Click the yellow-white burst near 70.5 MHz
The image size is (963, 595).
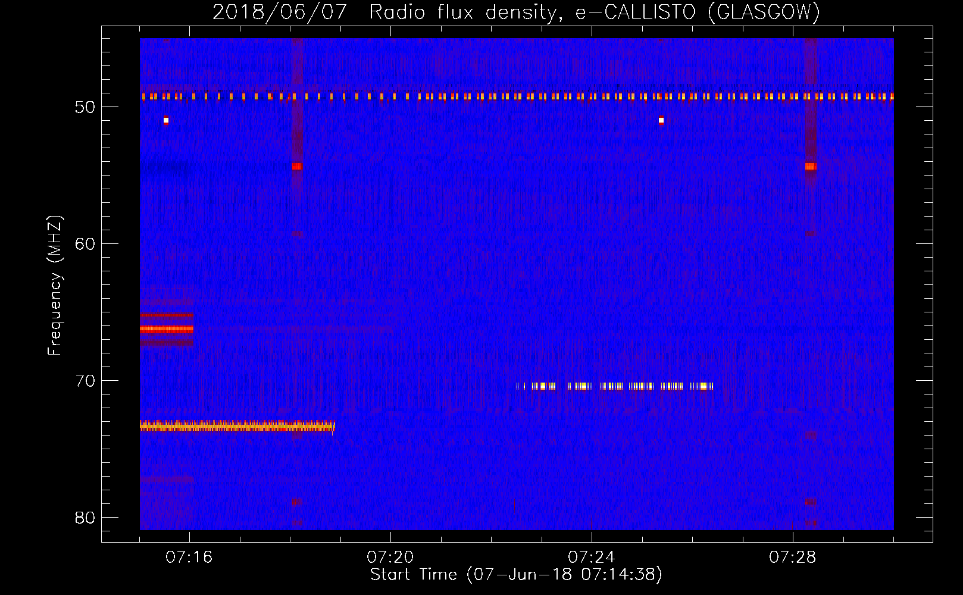pos(615,386)
